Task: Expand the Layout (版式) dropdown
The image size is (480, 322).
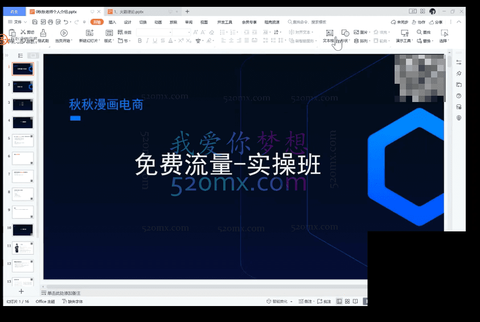Action: [x=109, y=41]
